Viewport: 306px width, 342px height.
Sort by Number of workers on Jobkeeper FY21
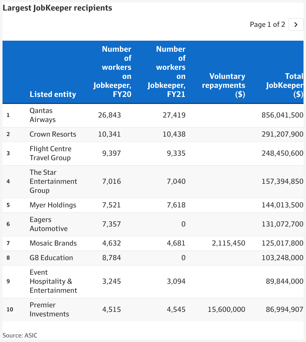tap(167, 72)
